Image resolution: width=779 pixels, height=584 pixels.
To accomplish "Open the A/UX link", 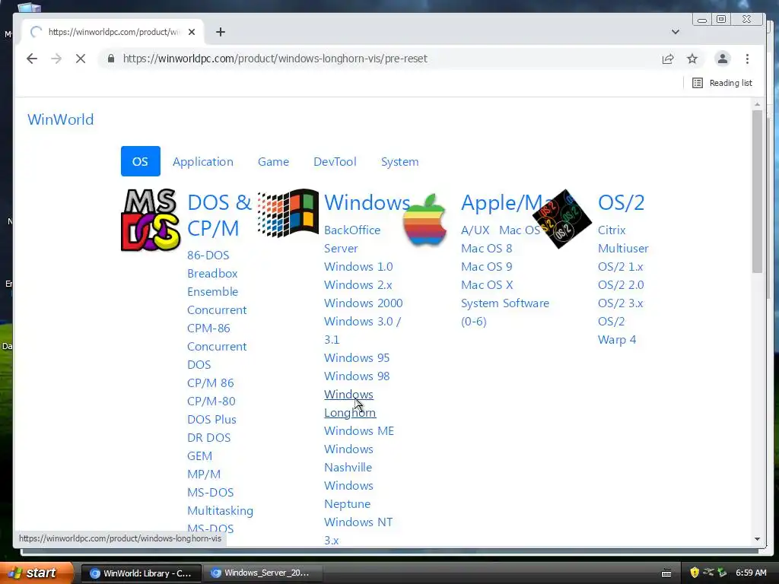I will coord(475,230).
